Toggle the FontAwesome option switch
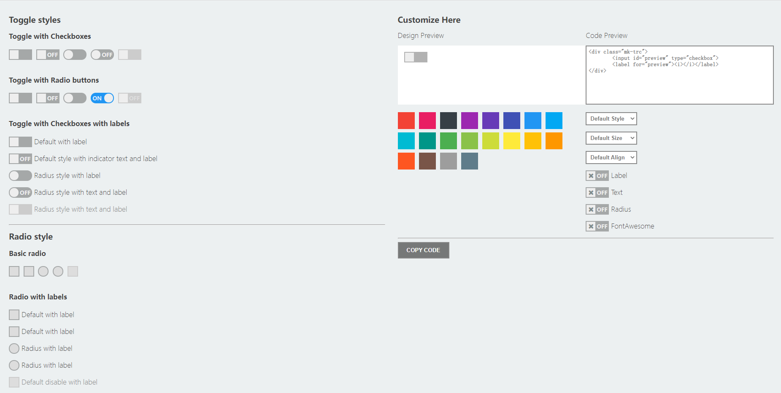781x393 pixels. click(597, 226)
